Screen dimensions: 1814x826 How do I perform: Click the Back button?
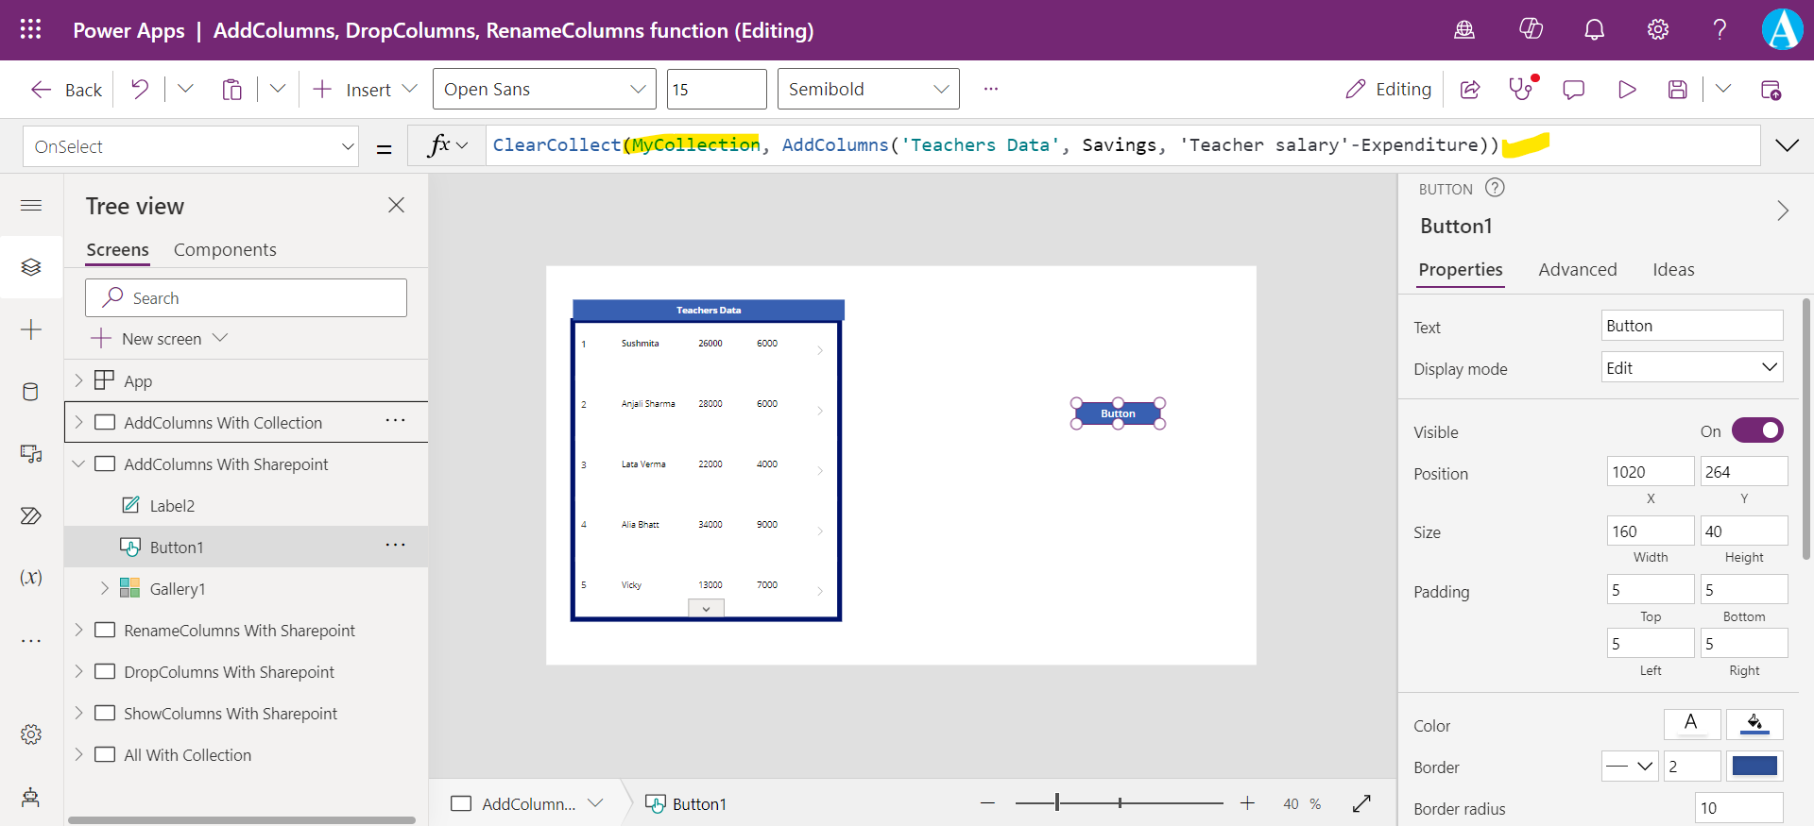coord(66,90)
